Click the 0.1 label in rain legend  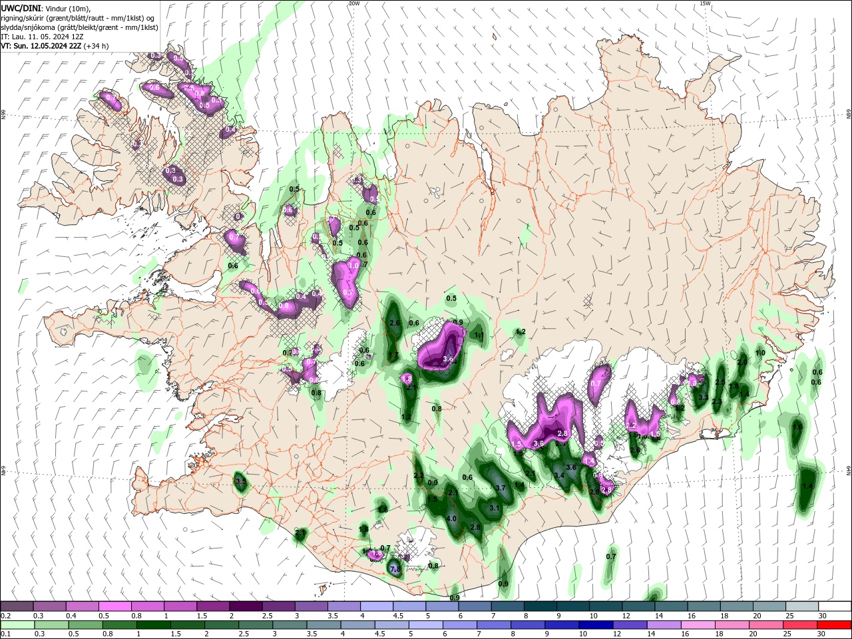6,634
